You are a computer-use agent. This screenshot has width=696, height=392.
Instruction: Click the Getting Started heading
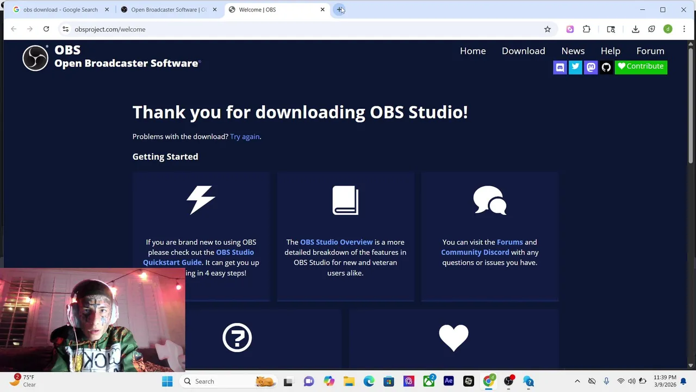[165, 157]
